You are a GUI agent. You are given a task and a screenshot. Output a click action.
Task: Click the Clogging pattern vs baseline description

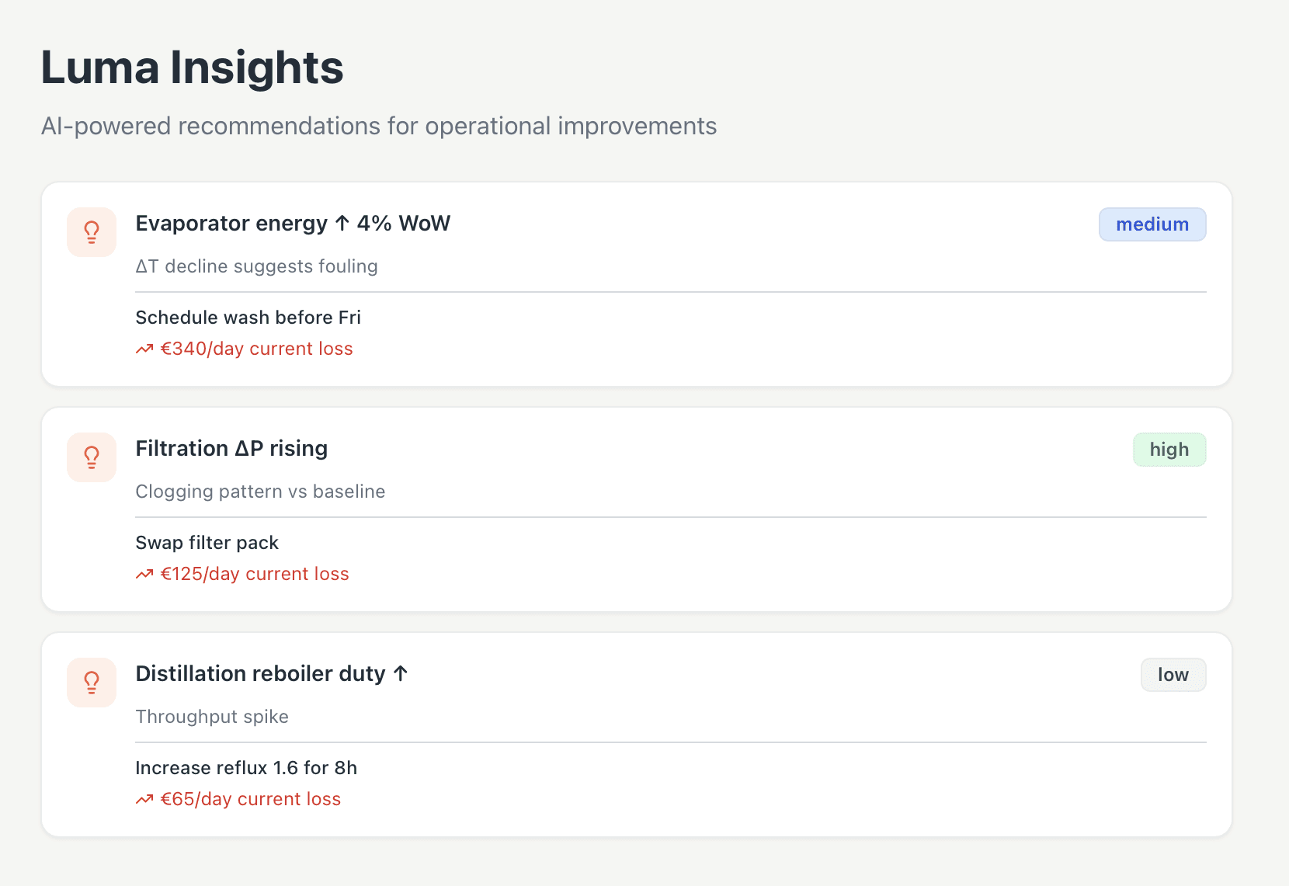pyautogui.click(x=260, y=492)
